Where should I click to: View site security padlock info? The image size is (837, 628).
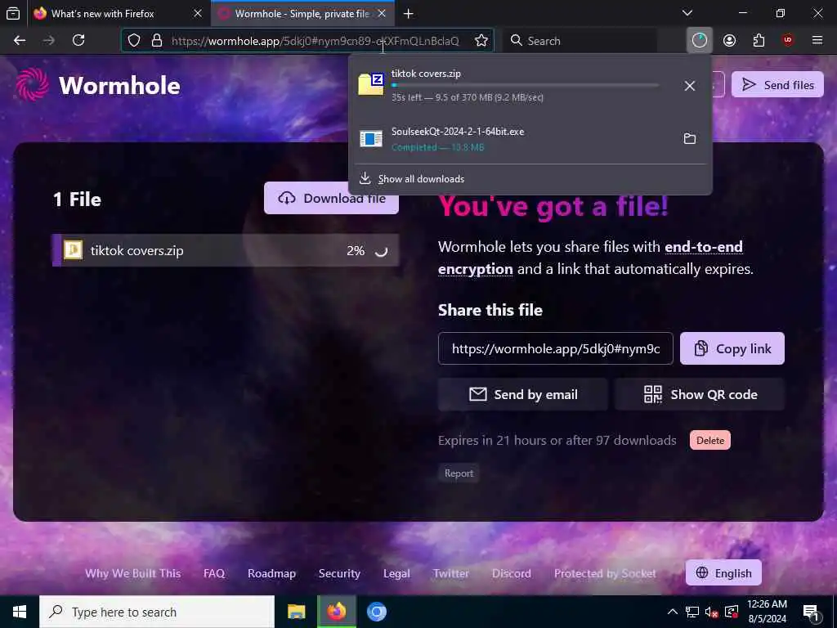click(x=157, y=41)
